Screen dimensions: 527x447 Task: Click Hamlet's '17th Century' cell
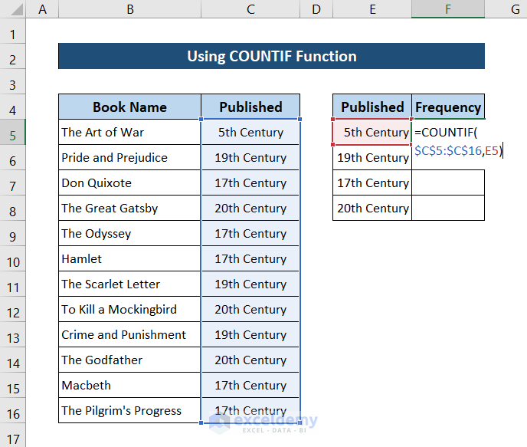click(250, 258)
